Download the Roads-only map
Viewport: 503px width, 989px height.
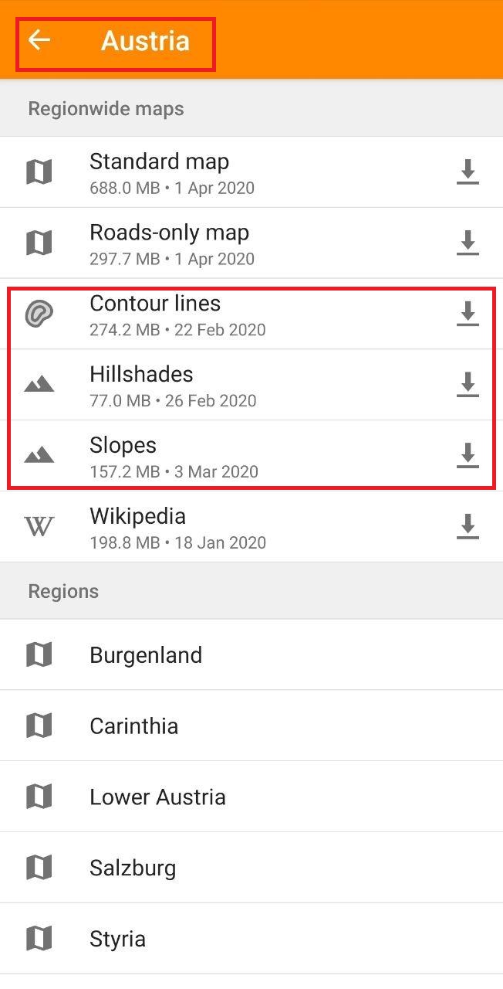[468, 243]
